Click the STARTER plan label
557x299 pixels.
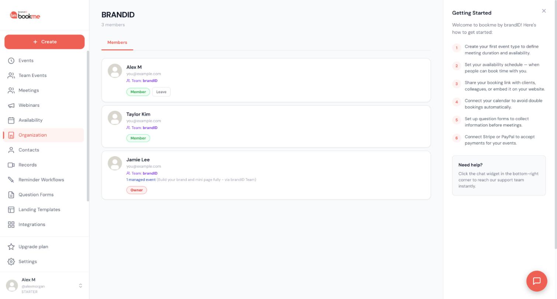29,292
